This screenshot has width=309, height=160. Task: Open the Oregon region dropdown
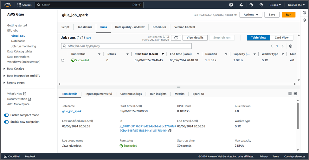[x=275, y=5]
